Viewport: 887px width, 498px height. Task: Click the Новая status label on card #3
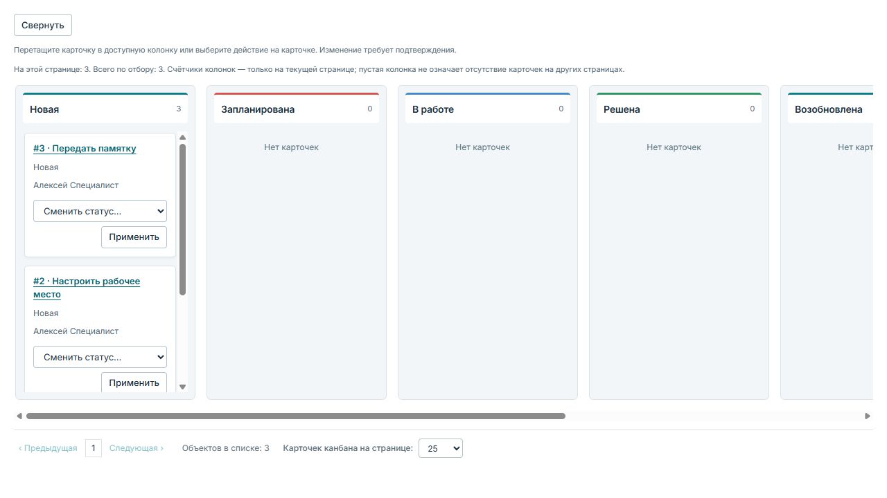46,167
